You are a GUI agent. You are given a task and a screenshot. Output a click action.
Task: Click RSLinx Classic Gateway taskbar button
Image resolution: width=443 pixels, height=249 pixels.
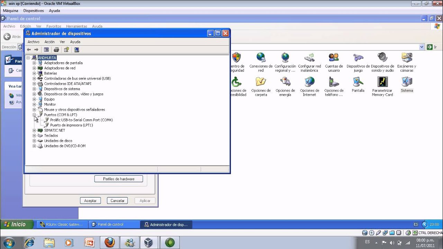click(62, 224)
